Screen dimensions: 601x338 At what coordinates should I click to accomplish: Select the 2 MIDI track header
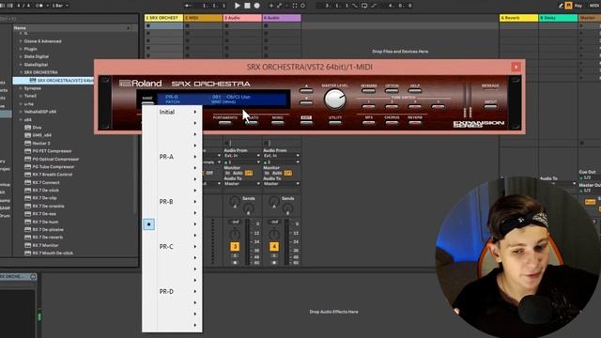[x=203, y=18]
